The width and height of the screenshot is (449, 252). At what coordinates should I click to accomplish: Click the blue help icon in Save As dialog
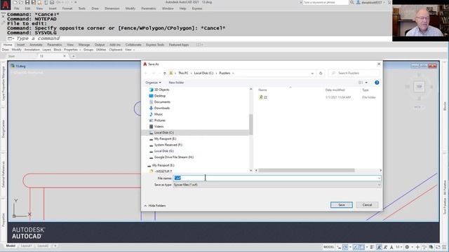pos(377,83)
